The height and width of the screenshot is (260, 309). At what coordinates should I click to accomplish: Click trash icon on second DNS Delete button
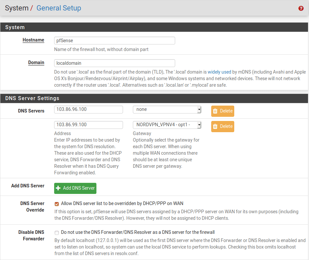click(x=215, y=126)
